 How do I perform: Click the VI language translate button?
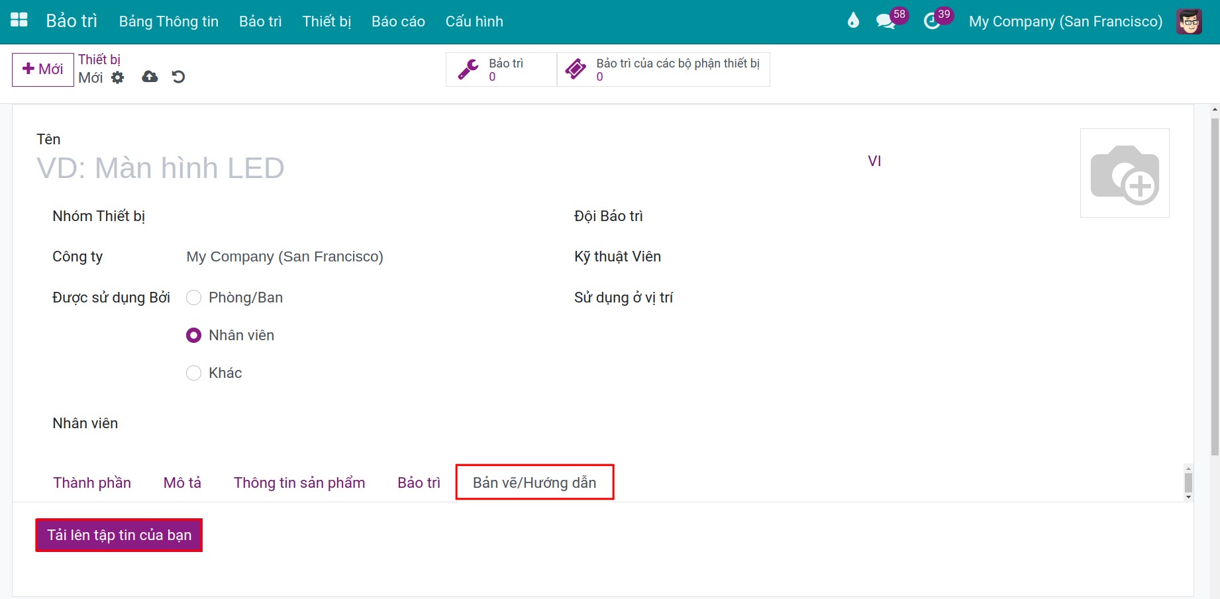point(874,161)
